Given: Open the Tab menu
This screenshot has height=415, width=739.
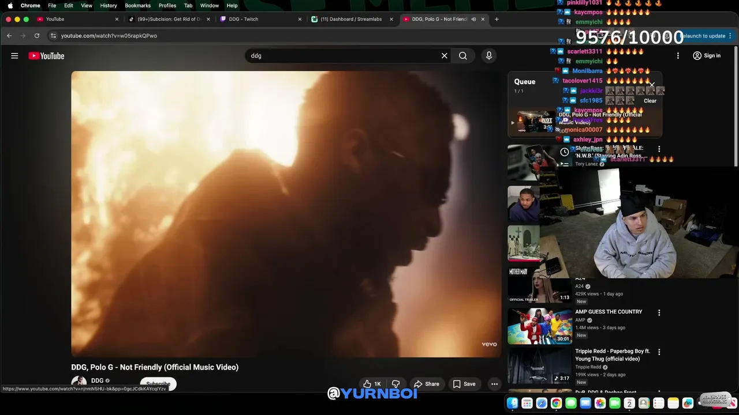Looking at the screenshot, I should (188, 5).
